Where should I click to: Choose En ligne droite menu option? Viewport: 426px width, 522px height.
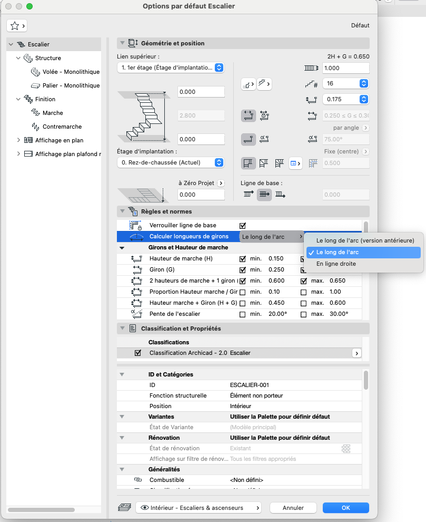[x=336, y=264]
